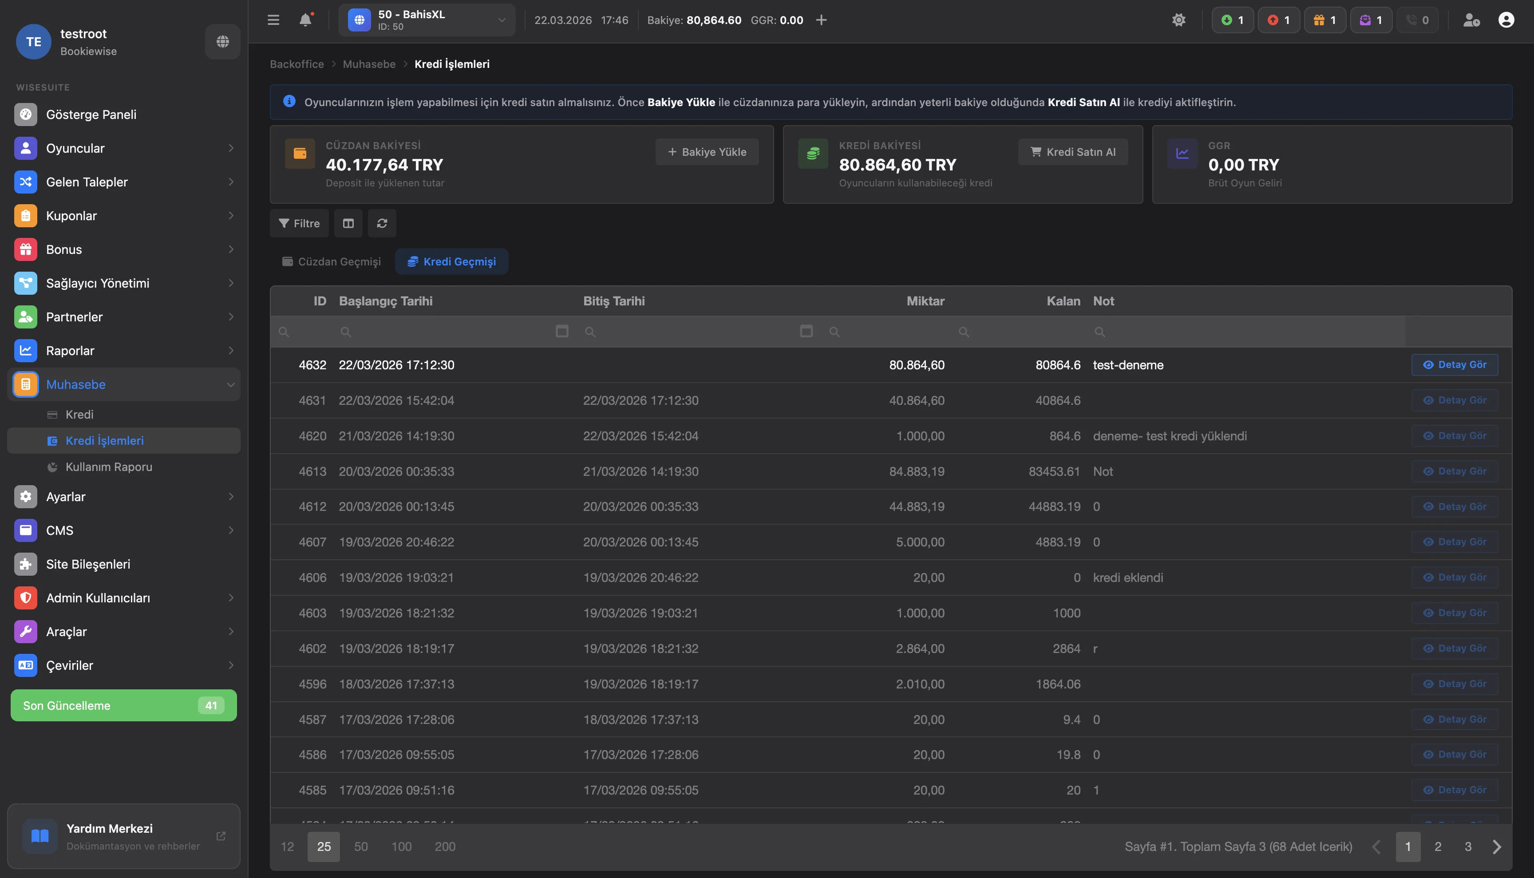Image resolution: width=1534 pixels, height=878 pixels.
Task: Click the refresh table icon
Action: click(x=382, y=223)
